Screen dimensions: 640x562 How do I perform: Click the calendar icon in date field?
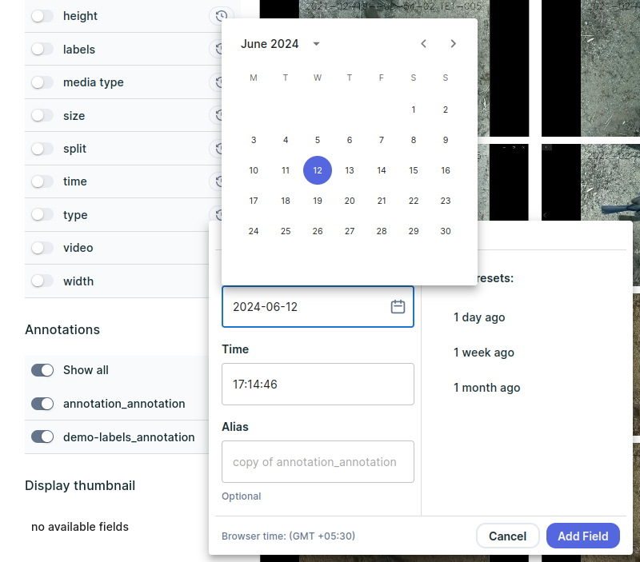[398, 307]
